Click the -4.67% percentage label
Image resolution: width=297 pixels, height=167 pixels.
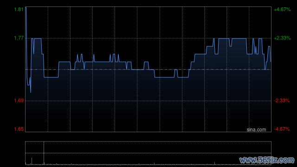click(282, 129)
